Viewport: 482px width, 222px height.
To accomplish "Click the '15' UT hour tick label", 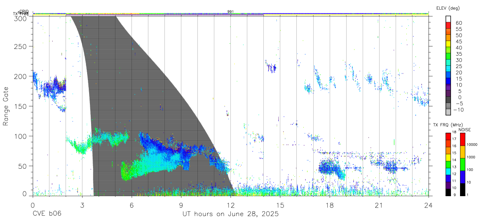I will coord(280,205).
